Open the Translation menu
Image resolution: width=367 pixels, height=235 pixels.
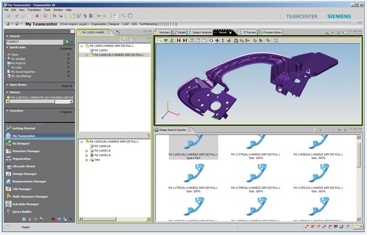coord(34,10)
